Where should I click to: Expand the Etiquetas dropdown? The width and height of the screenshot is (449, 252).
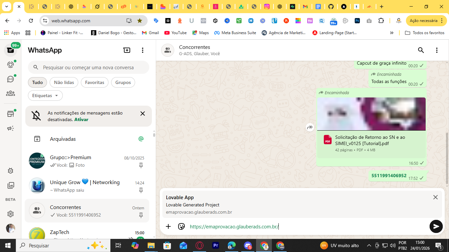(45, 95)
